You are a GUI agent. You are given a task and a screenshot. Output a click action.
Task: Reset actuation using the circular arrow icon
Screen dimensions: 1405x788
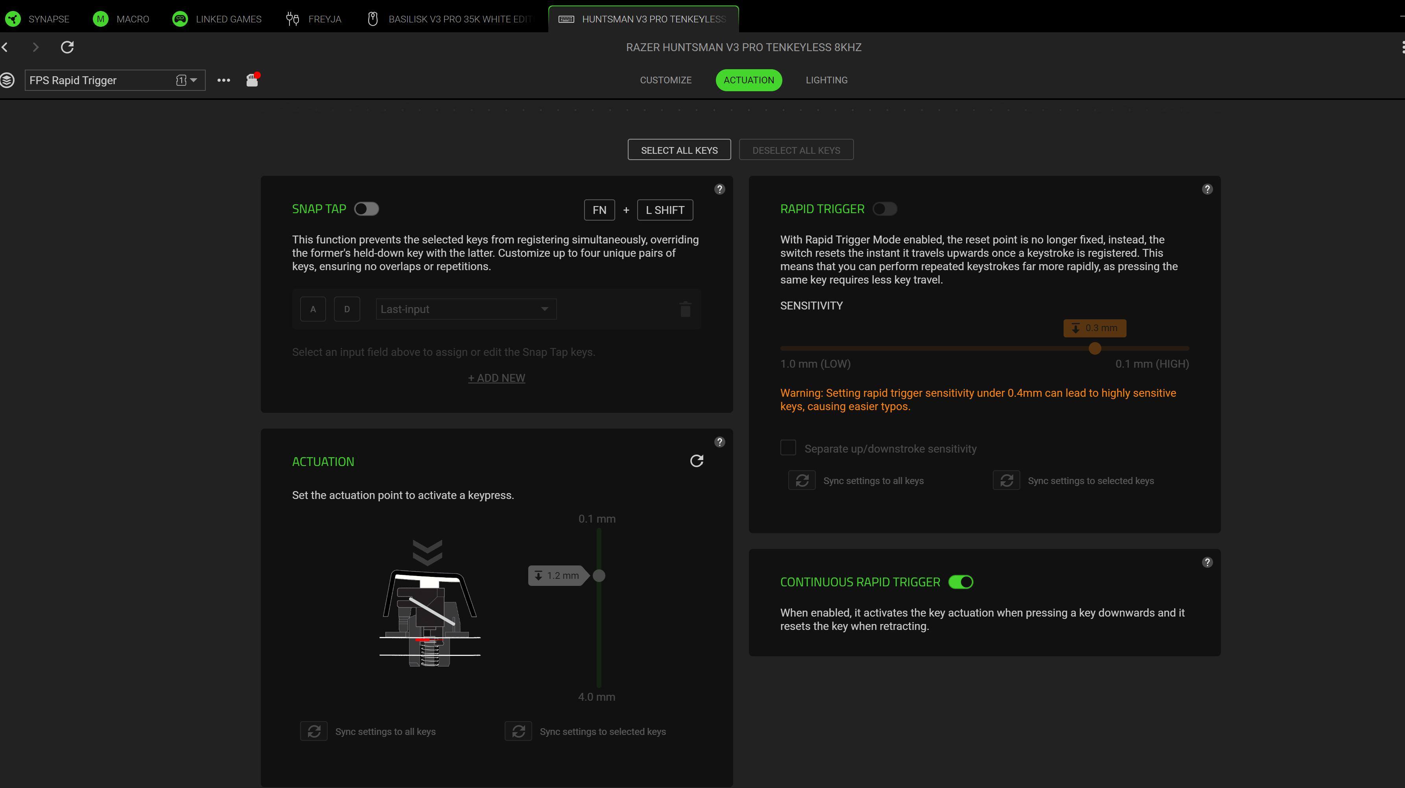point(697,461)
